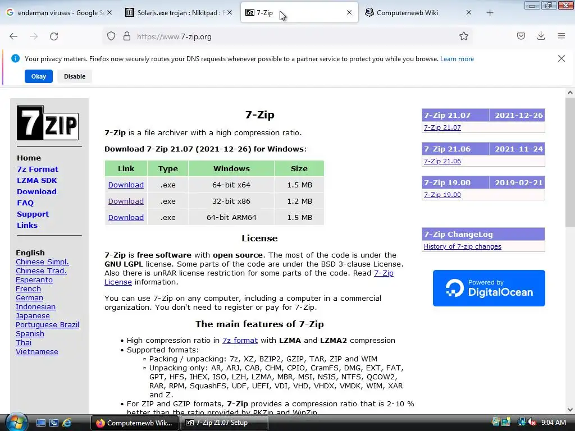Image resolution: width=575 pixels, height=431 pixels.
Task: Switch language to French
Action: [28, 289]
